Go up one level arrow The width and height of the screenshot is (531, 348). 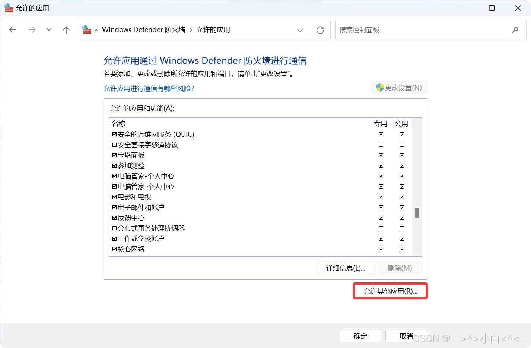click(x=66, y=30)
